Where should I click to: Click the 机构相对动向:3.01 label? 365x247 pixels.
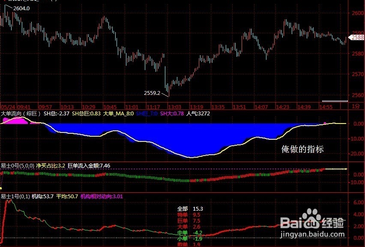(102, 197)
